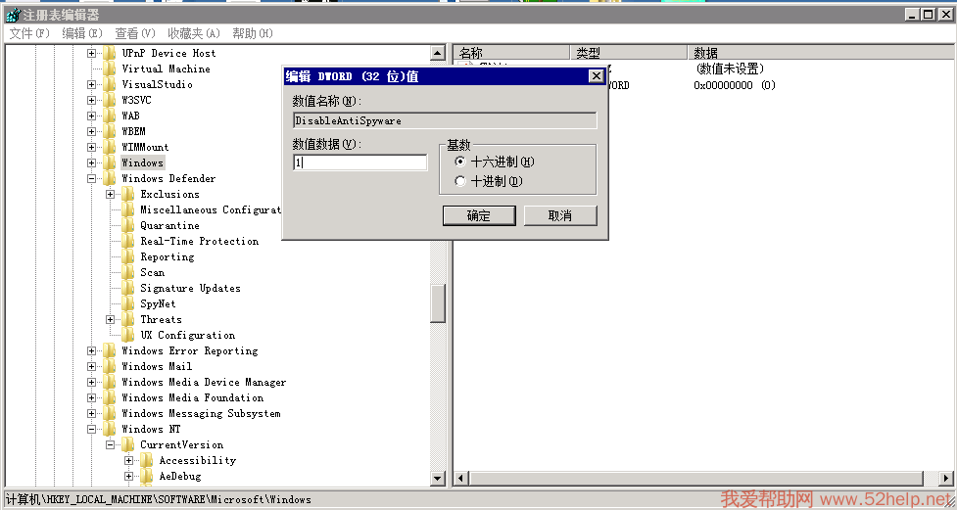Click the tree pane vertical scrollbar thumb
This screenshot has width=957, height=510.
[x=438, y=303]
